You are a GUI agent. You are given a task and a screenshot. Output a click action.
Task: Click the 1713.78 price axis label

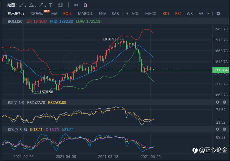[221, 84]
